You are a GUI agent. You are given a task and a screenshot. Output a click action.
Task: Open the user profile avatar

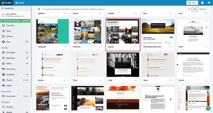pos(202,3)
